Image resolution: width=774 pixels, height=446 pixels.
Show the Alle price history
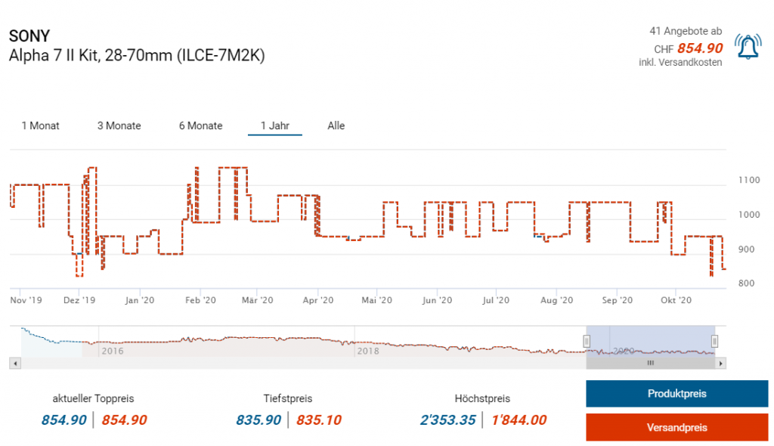[336, 125]
